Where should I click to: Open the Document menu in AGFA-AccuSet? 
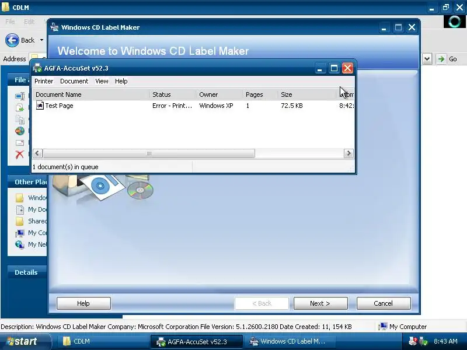74,81
